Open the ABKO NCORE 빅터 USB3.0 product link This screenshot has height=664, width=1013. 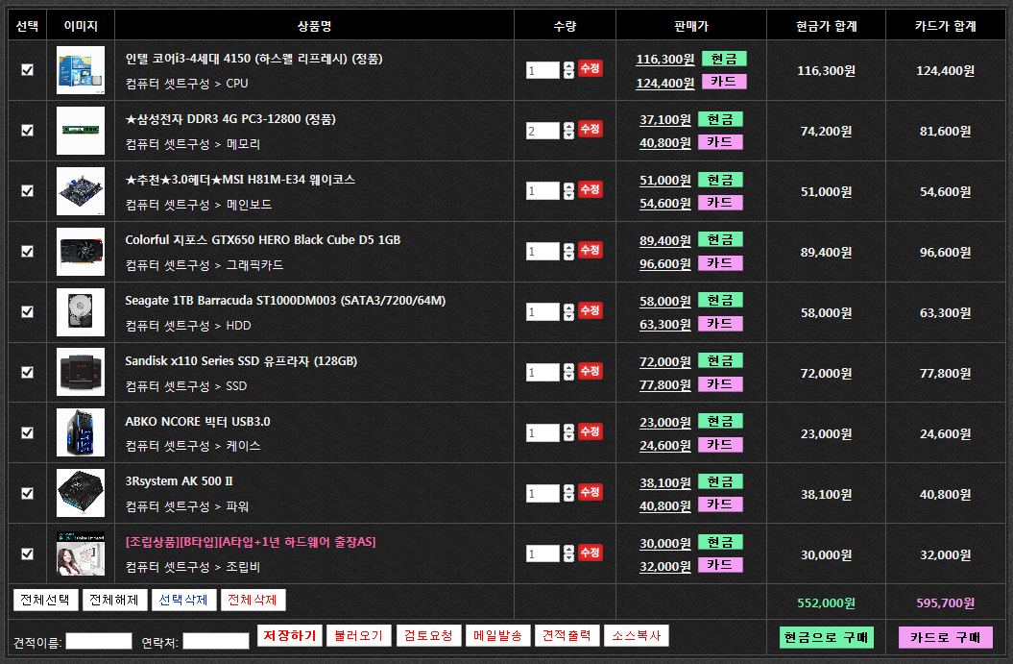198,422
